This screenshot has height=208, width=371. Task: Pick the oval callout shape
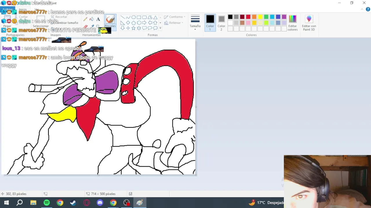point(150,28)
